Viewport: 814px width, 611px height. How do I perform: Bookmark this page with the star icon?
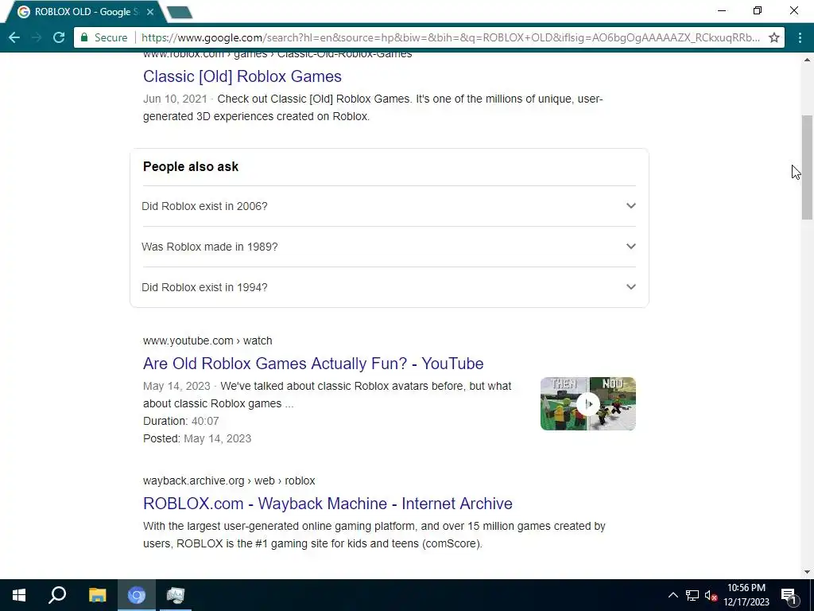pos(773,37)
